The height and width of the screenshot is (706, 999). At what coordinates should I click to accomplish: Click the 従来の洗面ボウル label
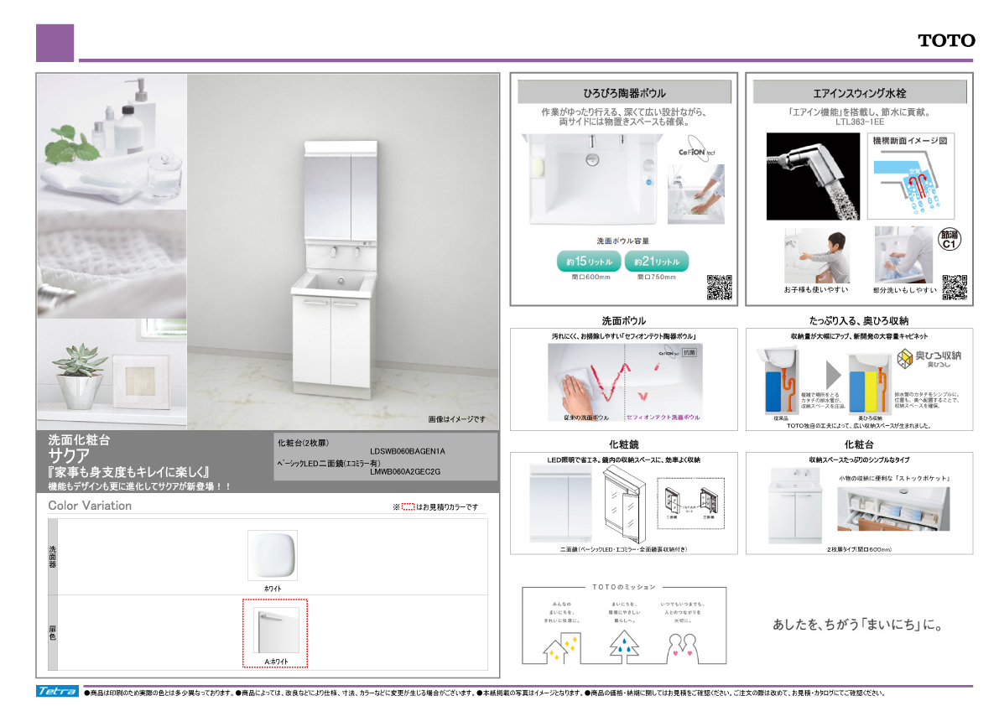(x=586, y=418)
